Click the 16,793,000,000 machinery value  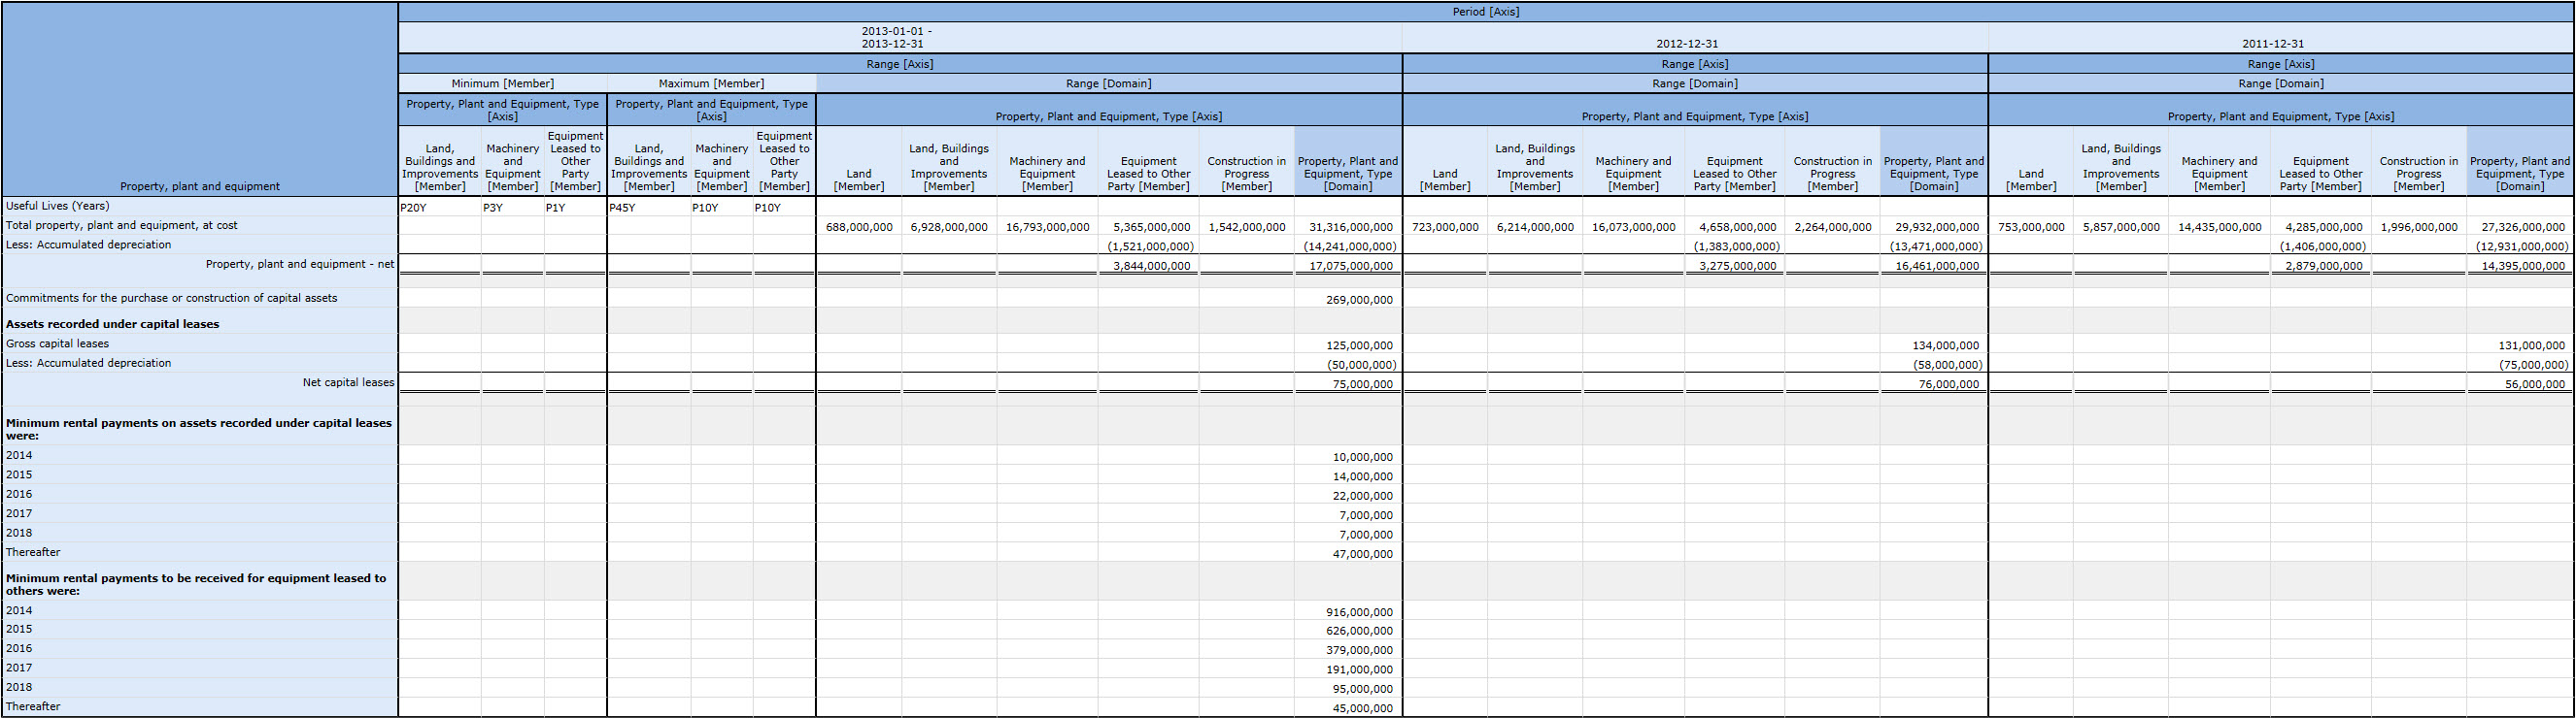[1047, 228]
